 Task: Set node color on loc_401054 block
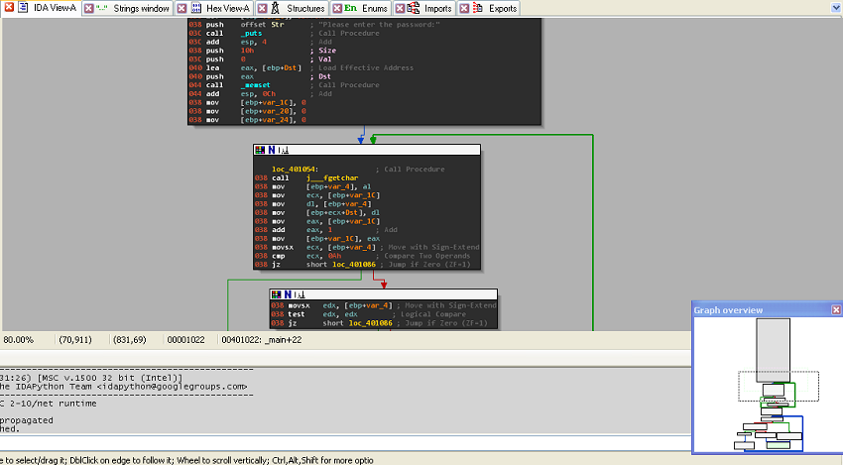coord(260,150)
